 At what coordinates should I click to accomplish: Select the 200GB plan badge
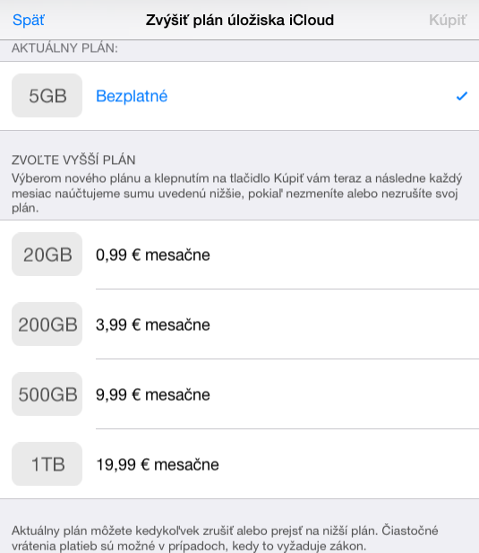coord(47,324)
